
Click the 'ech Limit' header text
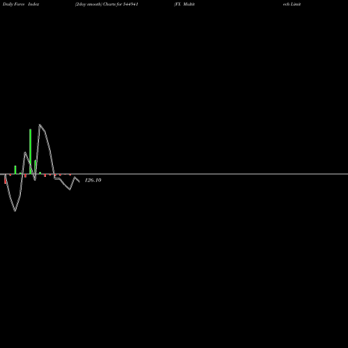tap(292, 4)
